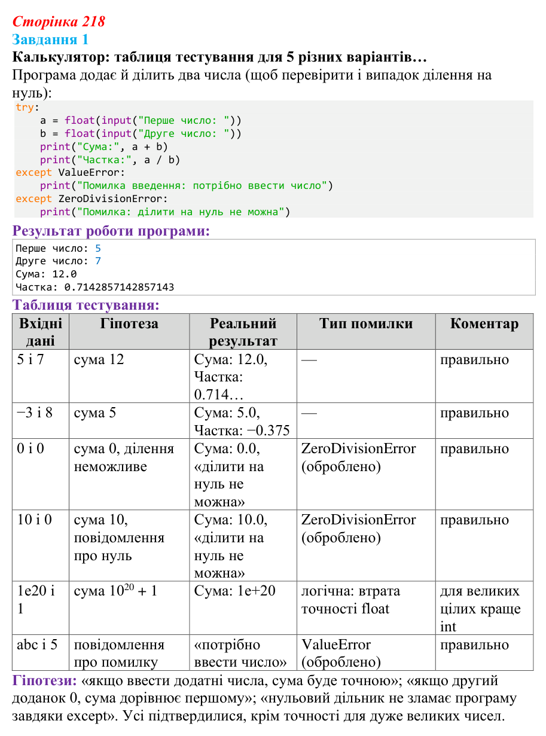The image size is (546, 736).
Task: Click the cell "сума 10, повідомлення про нуль"
Action: 129,545
